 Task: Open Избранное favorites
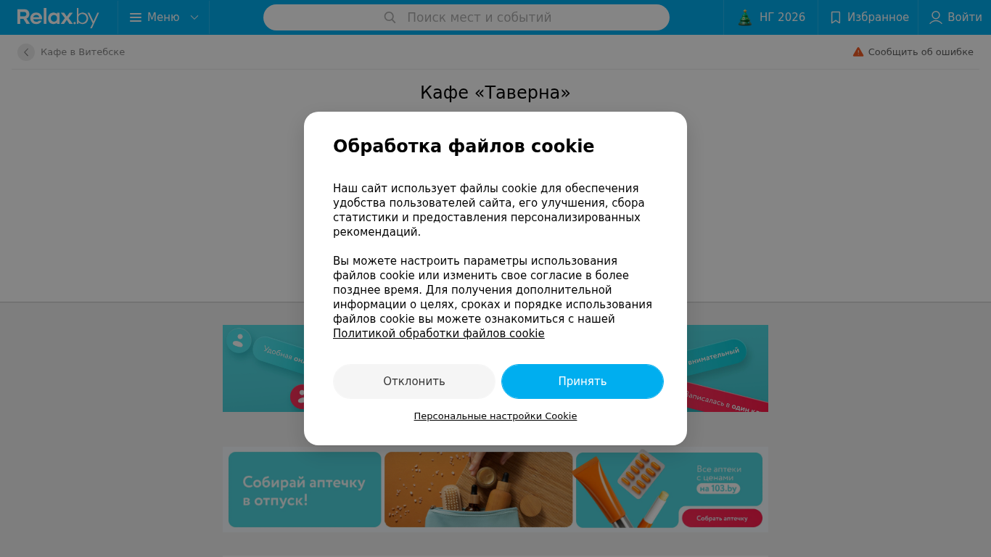point(868,17)
